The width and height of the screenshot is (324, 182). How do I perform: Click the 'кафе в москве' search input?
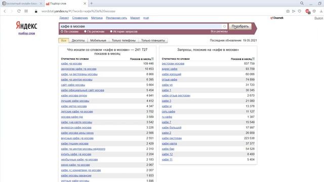[x=141, y=26]
